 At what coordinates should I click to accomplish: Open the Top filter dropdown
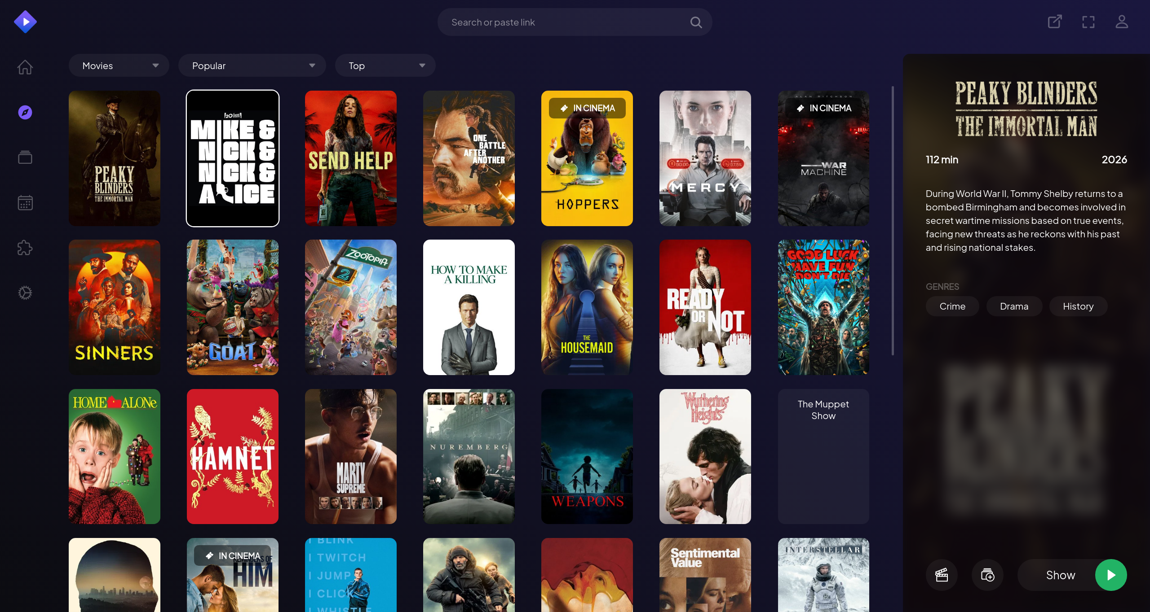tap(385, 65)
